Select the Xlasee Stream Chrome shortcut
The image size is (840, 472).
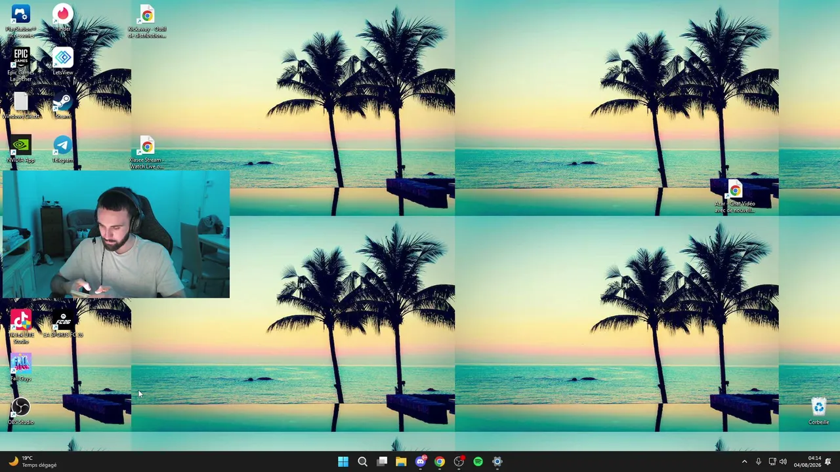point(147,153)
